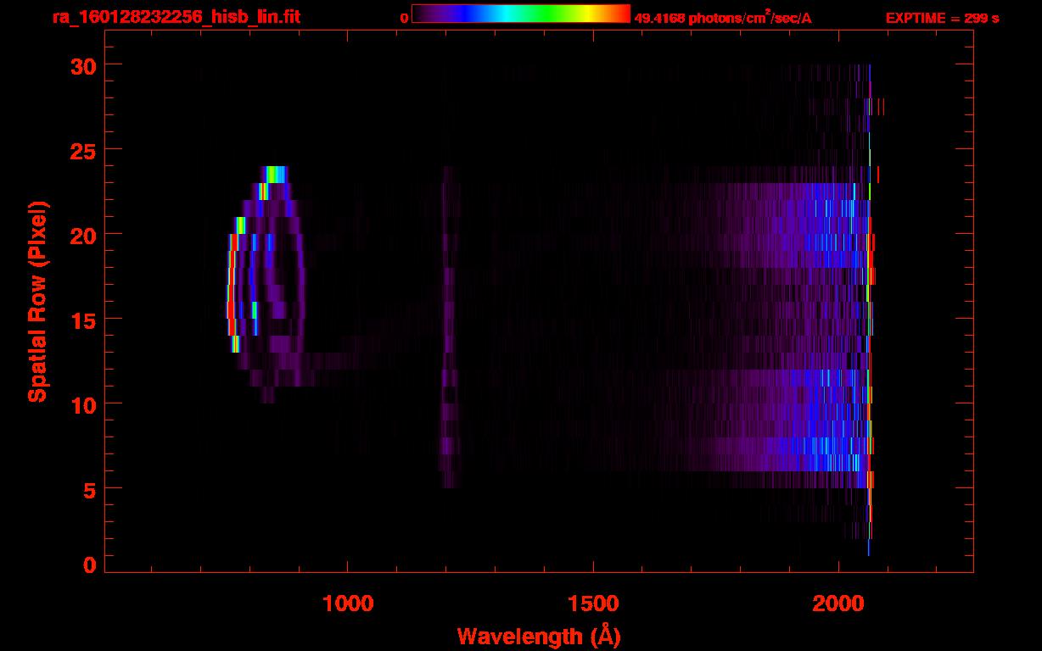Viewport: 1042px width, 651px height.
Task: Click the y-axis tick label 5
Action: (x=88, y=489)
